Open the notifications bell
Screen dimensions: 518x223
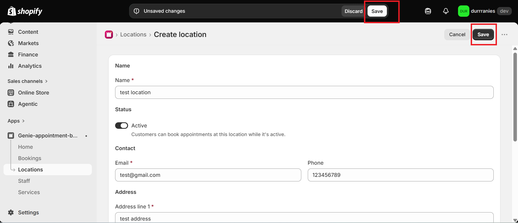446,11
